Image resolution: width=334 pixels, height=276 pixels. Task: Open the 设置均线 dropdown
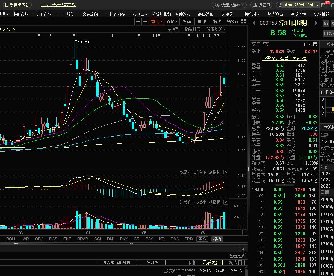point(216,29)
